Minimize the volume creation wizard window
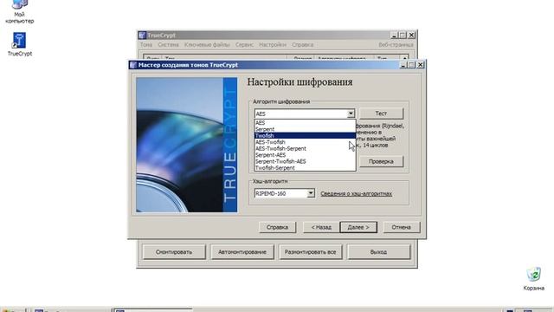 click(403, 65)
